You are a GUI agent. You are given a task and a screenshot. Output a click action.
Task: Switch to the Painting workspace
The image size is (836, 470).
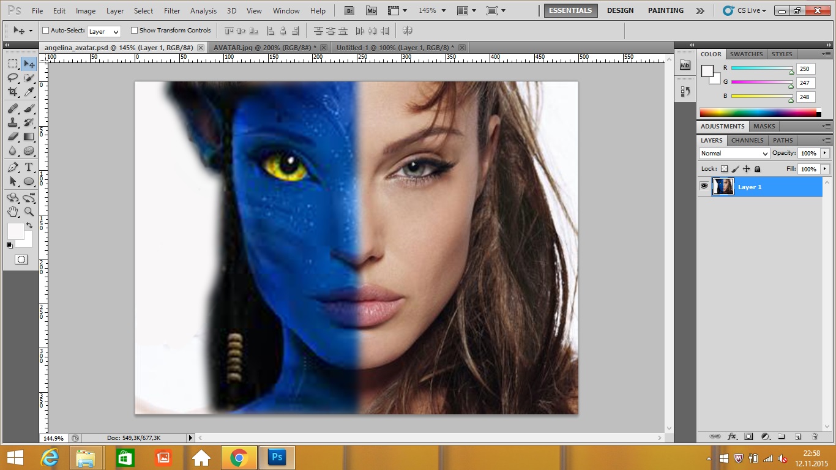[666, 10]
